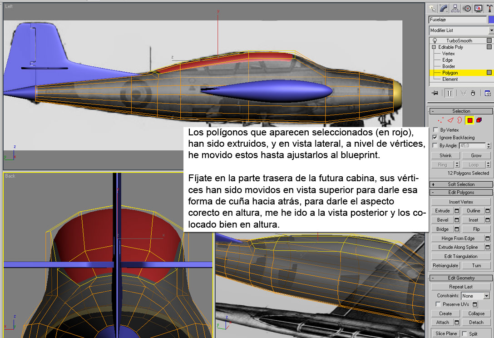Viewport: 494px width, 338px height.
Task: Select Polygon sub-object selection icon
Action: pyautogui.click(x=470, y=120)
